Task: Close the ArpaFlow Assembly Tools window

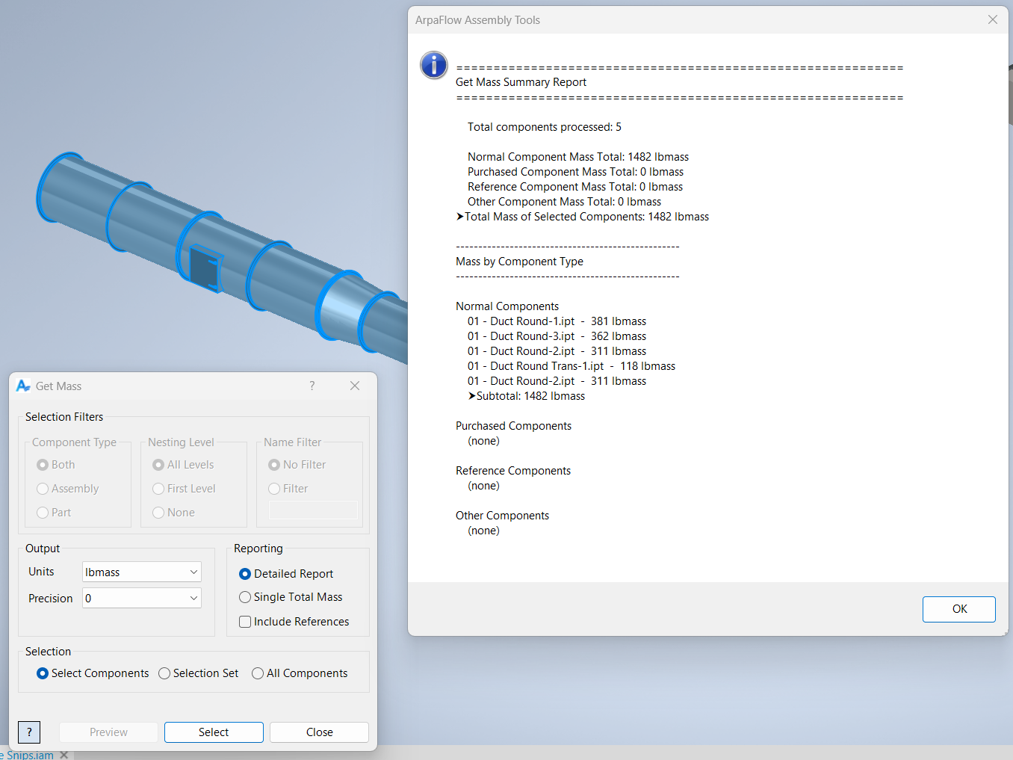Action: [992, 20]
